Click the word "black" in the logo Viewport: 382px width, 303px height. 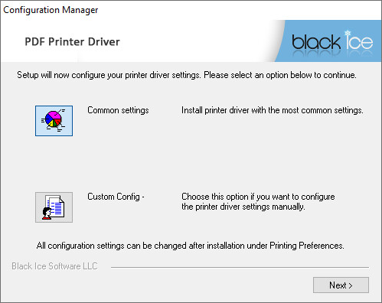tap(316, 42)
